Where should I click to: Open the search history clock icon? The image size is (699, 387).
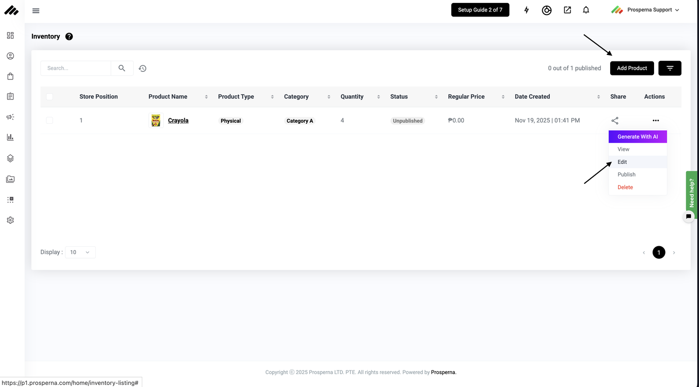point(143,68)
